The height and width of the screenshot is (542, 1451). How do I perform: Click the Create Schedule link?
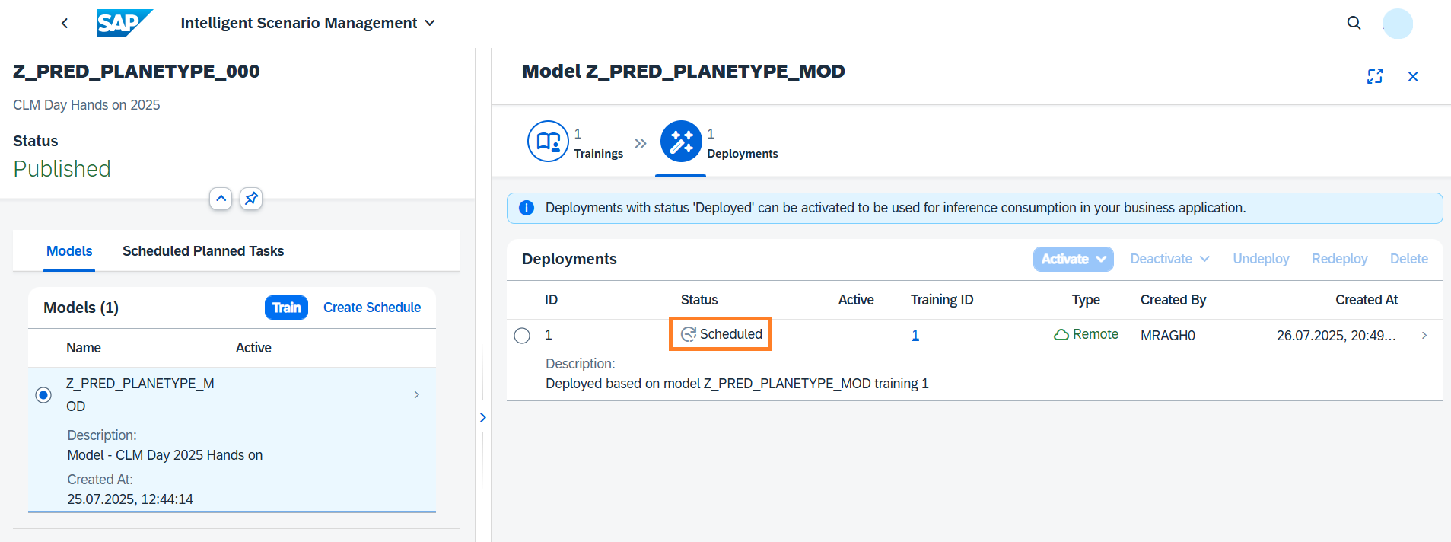pyautogui.click(x=372, y=308)
